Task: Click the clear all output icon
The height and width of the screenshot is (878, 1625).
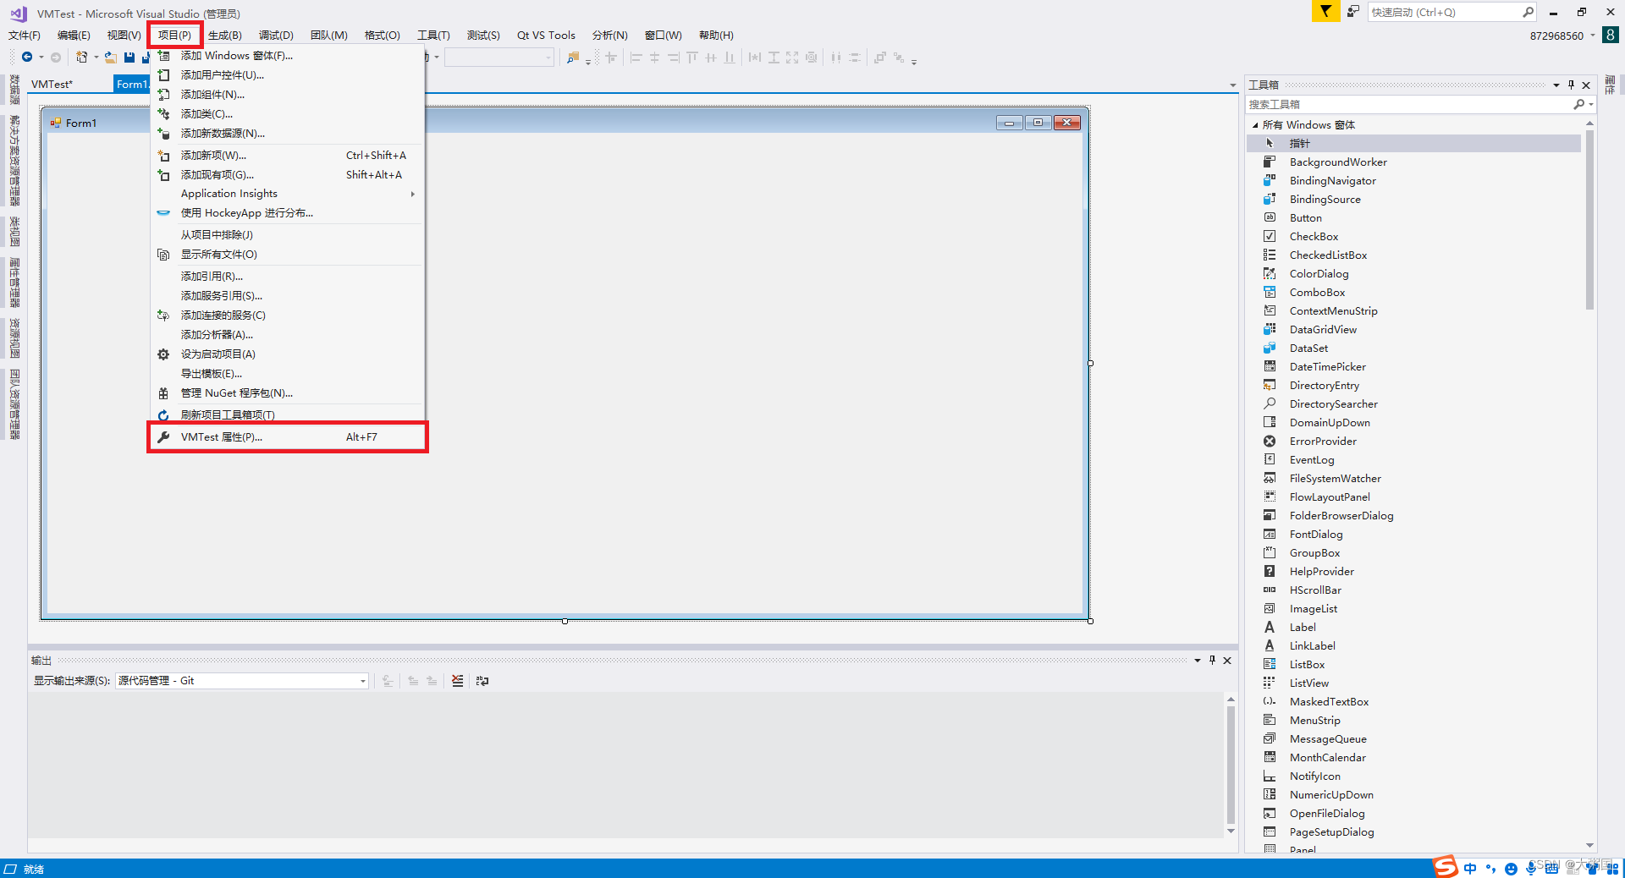Action: (x=457, y=681)
